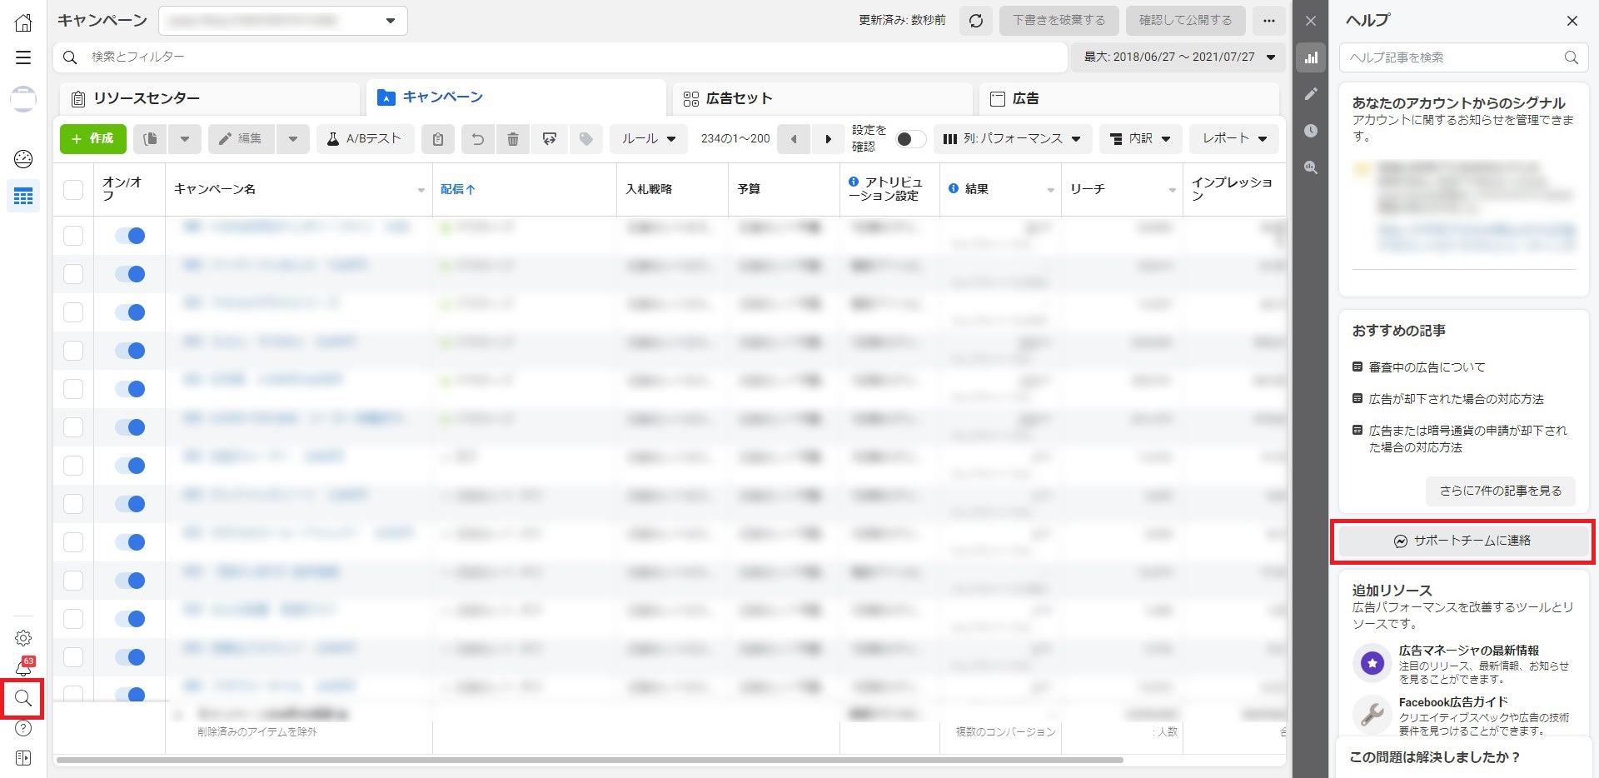Image resolution: width=1599 pixels, height=778 pixels.
Task: Click the green 作成 button
Action: pyautogui.click(x=93, y=139)
